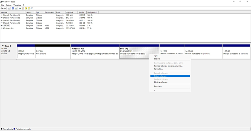
Task: Select the Windows (C:) volume row icon
Action: coord(1,28)
